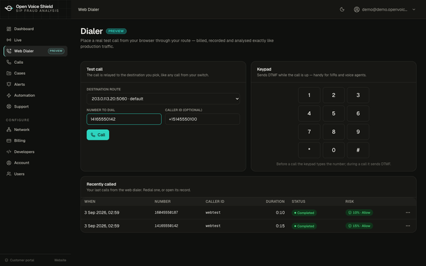Viewport: 426px width, 266px height.
Task: Click the 0:10 duration cell
Action: click(280, 213)
